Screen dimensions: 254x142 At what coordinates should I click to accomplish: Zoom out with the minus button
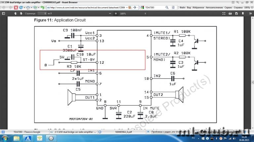[110, 13]
